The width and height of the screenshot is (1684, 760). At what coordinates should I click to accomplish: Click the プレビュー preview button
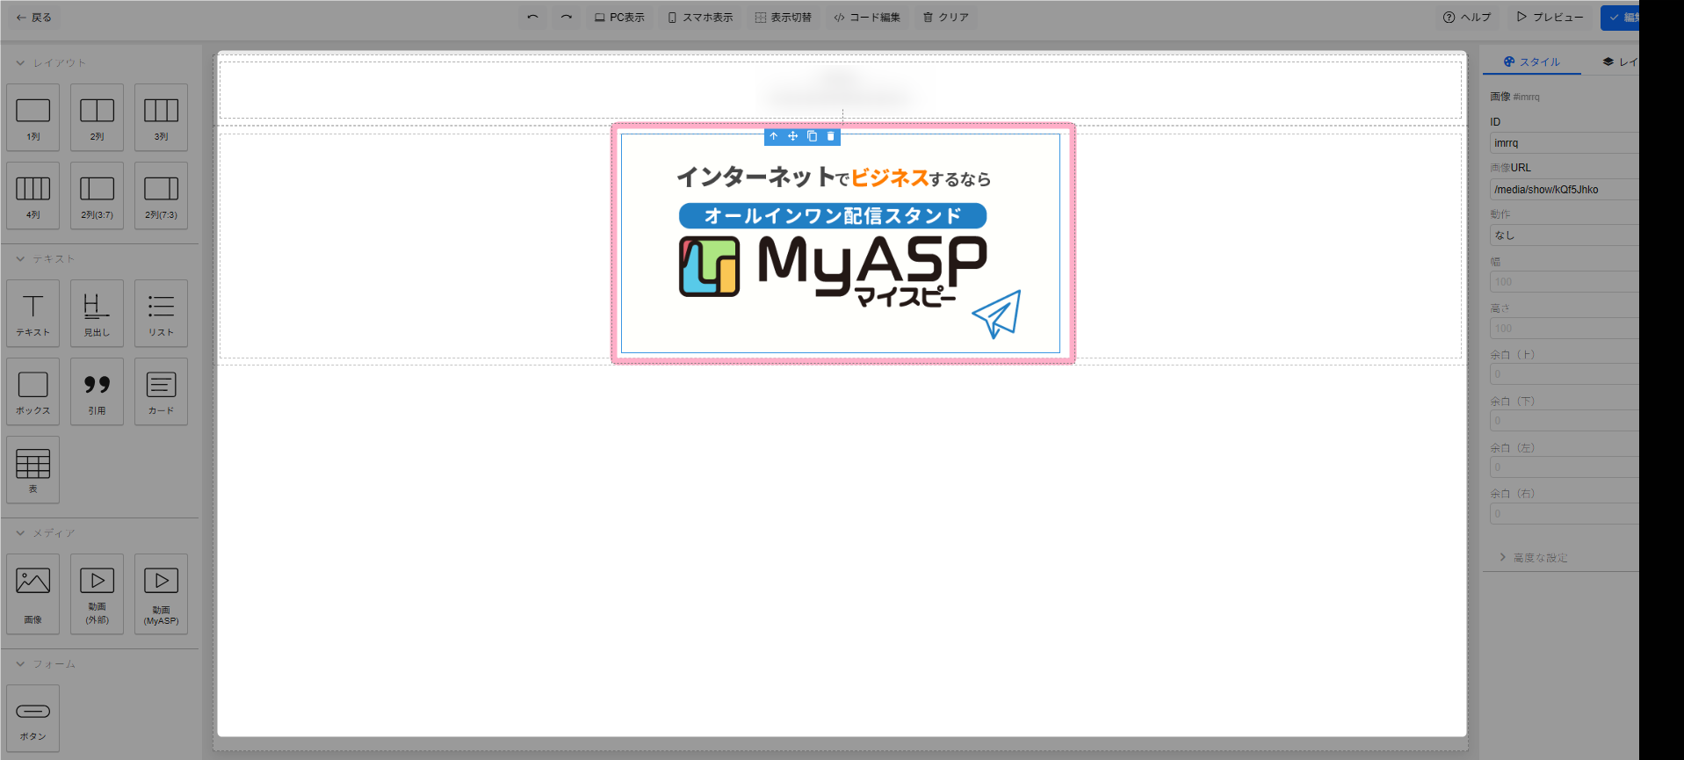click(x=1550, y=18)
